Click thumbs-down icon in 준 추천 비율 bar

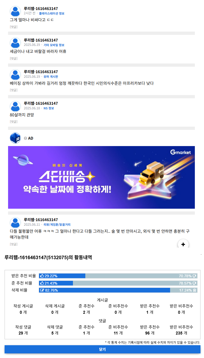[x=195, y=283]
